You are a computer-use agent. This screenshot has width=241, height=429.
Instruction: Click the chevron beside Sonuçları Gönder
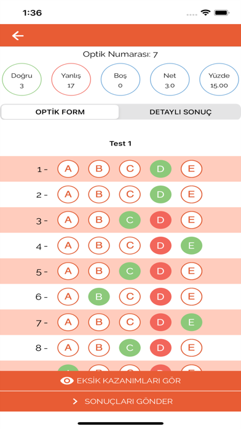pos(75,401)
